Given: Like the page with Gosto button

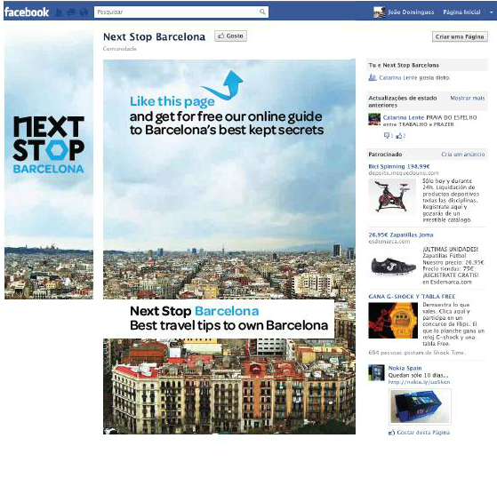Looking at the screenshot, I should pos(230,36).
